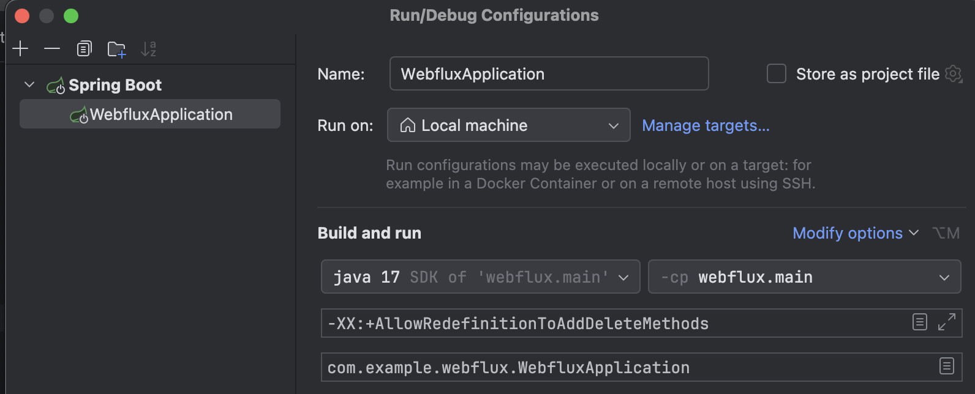
Task: Click the Copy Configuration icon
Action: point(85,49)
